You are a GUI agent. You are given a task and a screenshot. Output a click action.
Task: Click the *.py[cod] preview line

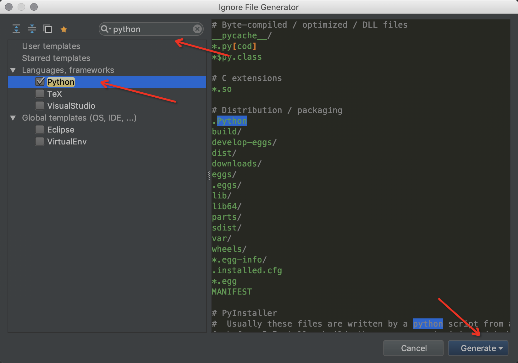coord(234,46)
